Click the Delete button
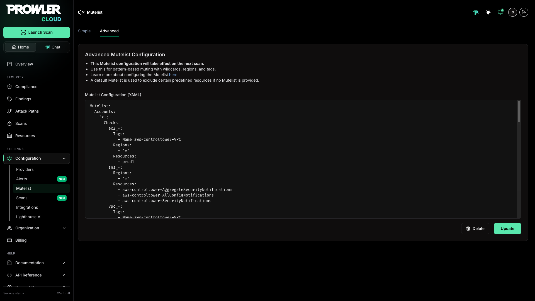 click(475, 229)
